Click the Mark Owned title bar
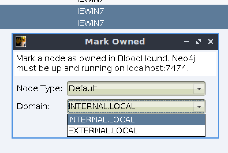The image size is (228, 153). point(115,42)
